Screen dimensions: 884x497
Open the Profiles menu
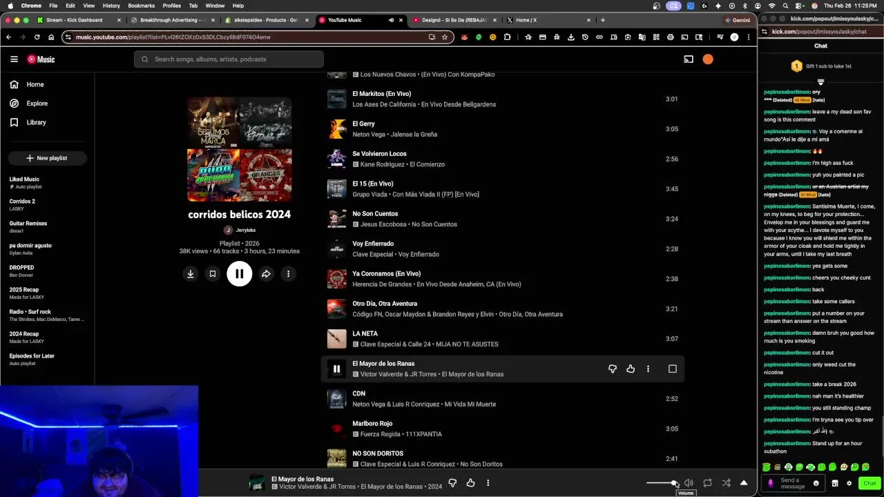coord(171,6)
